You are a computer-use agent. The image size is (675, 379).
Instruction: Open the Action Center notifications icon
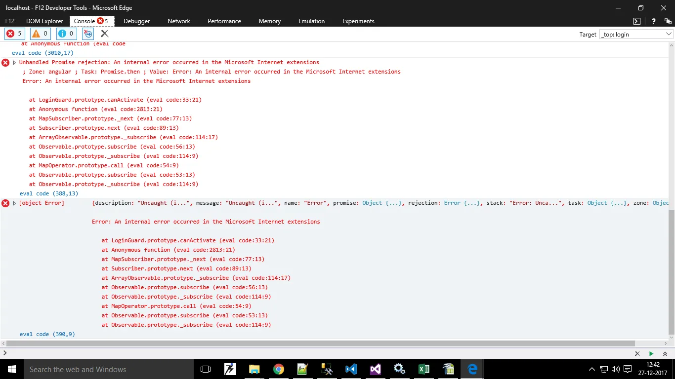(628, 369)
